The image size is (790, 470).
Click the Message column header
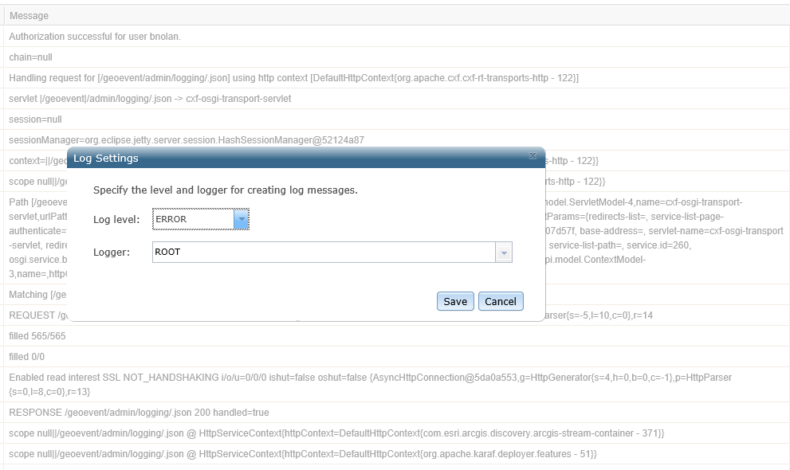pos(29,16)
